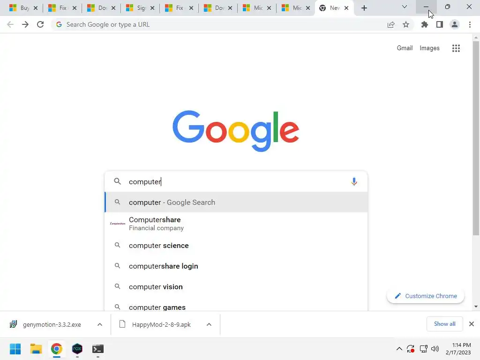Close the 'New' tab
Viewport: 480px width, 360px height.
click(x=346, y=8)
